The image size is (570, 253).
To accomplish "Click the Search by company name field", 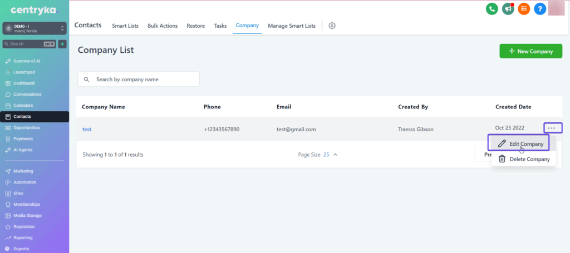I will 138,80.
